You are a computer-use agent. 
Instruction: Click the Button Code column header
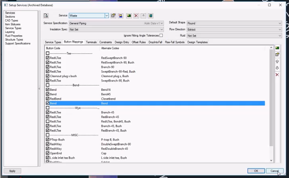click(53, 48)
